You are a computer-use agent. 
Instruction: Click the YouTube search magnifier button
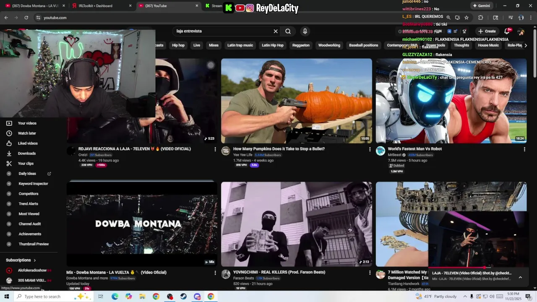coord(288,31)
